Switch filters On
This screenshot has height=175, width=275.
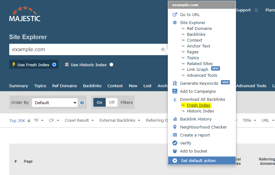click(100, 102)
